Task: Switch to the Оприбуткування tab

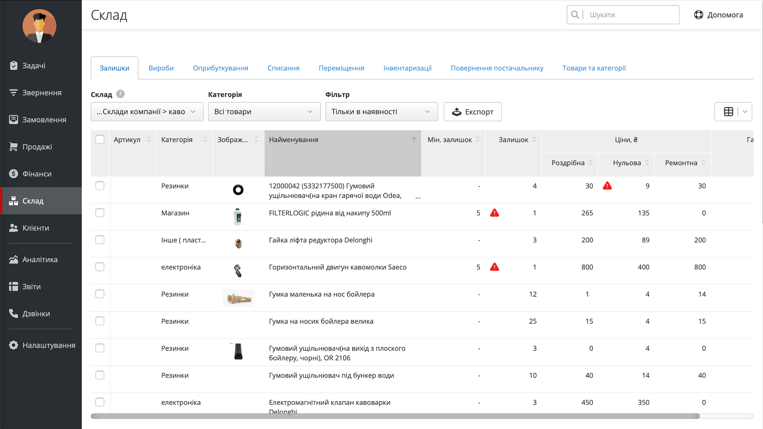Action: 221,68
